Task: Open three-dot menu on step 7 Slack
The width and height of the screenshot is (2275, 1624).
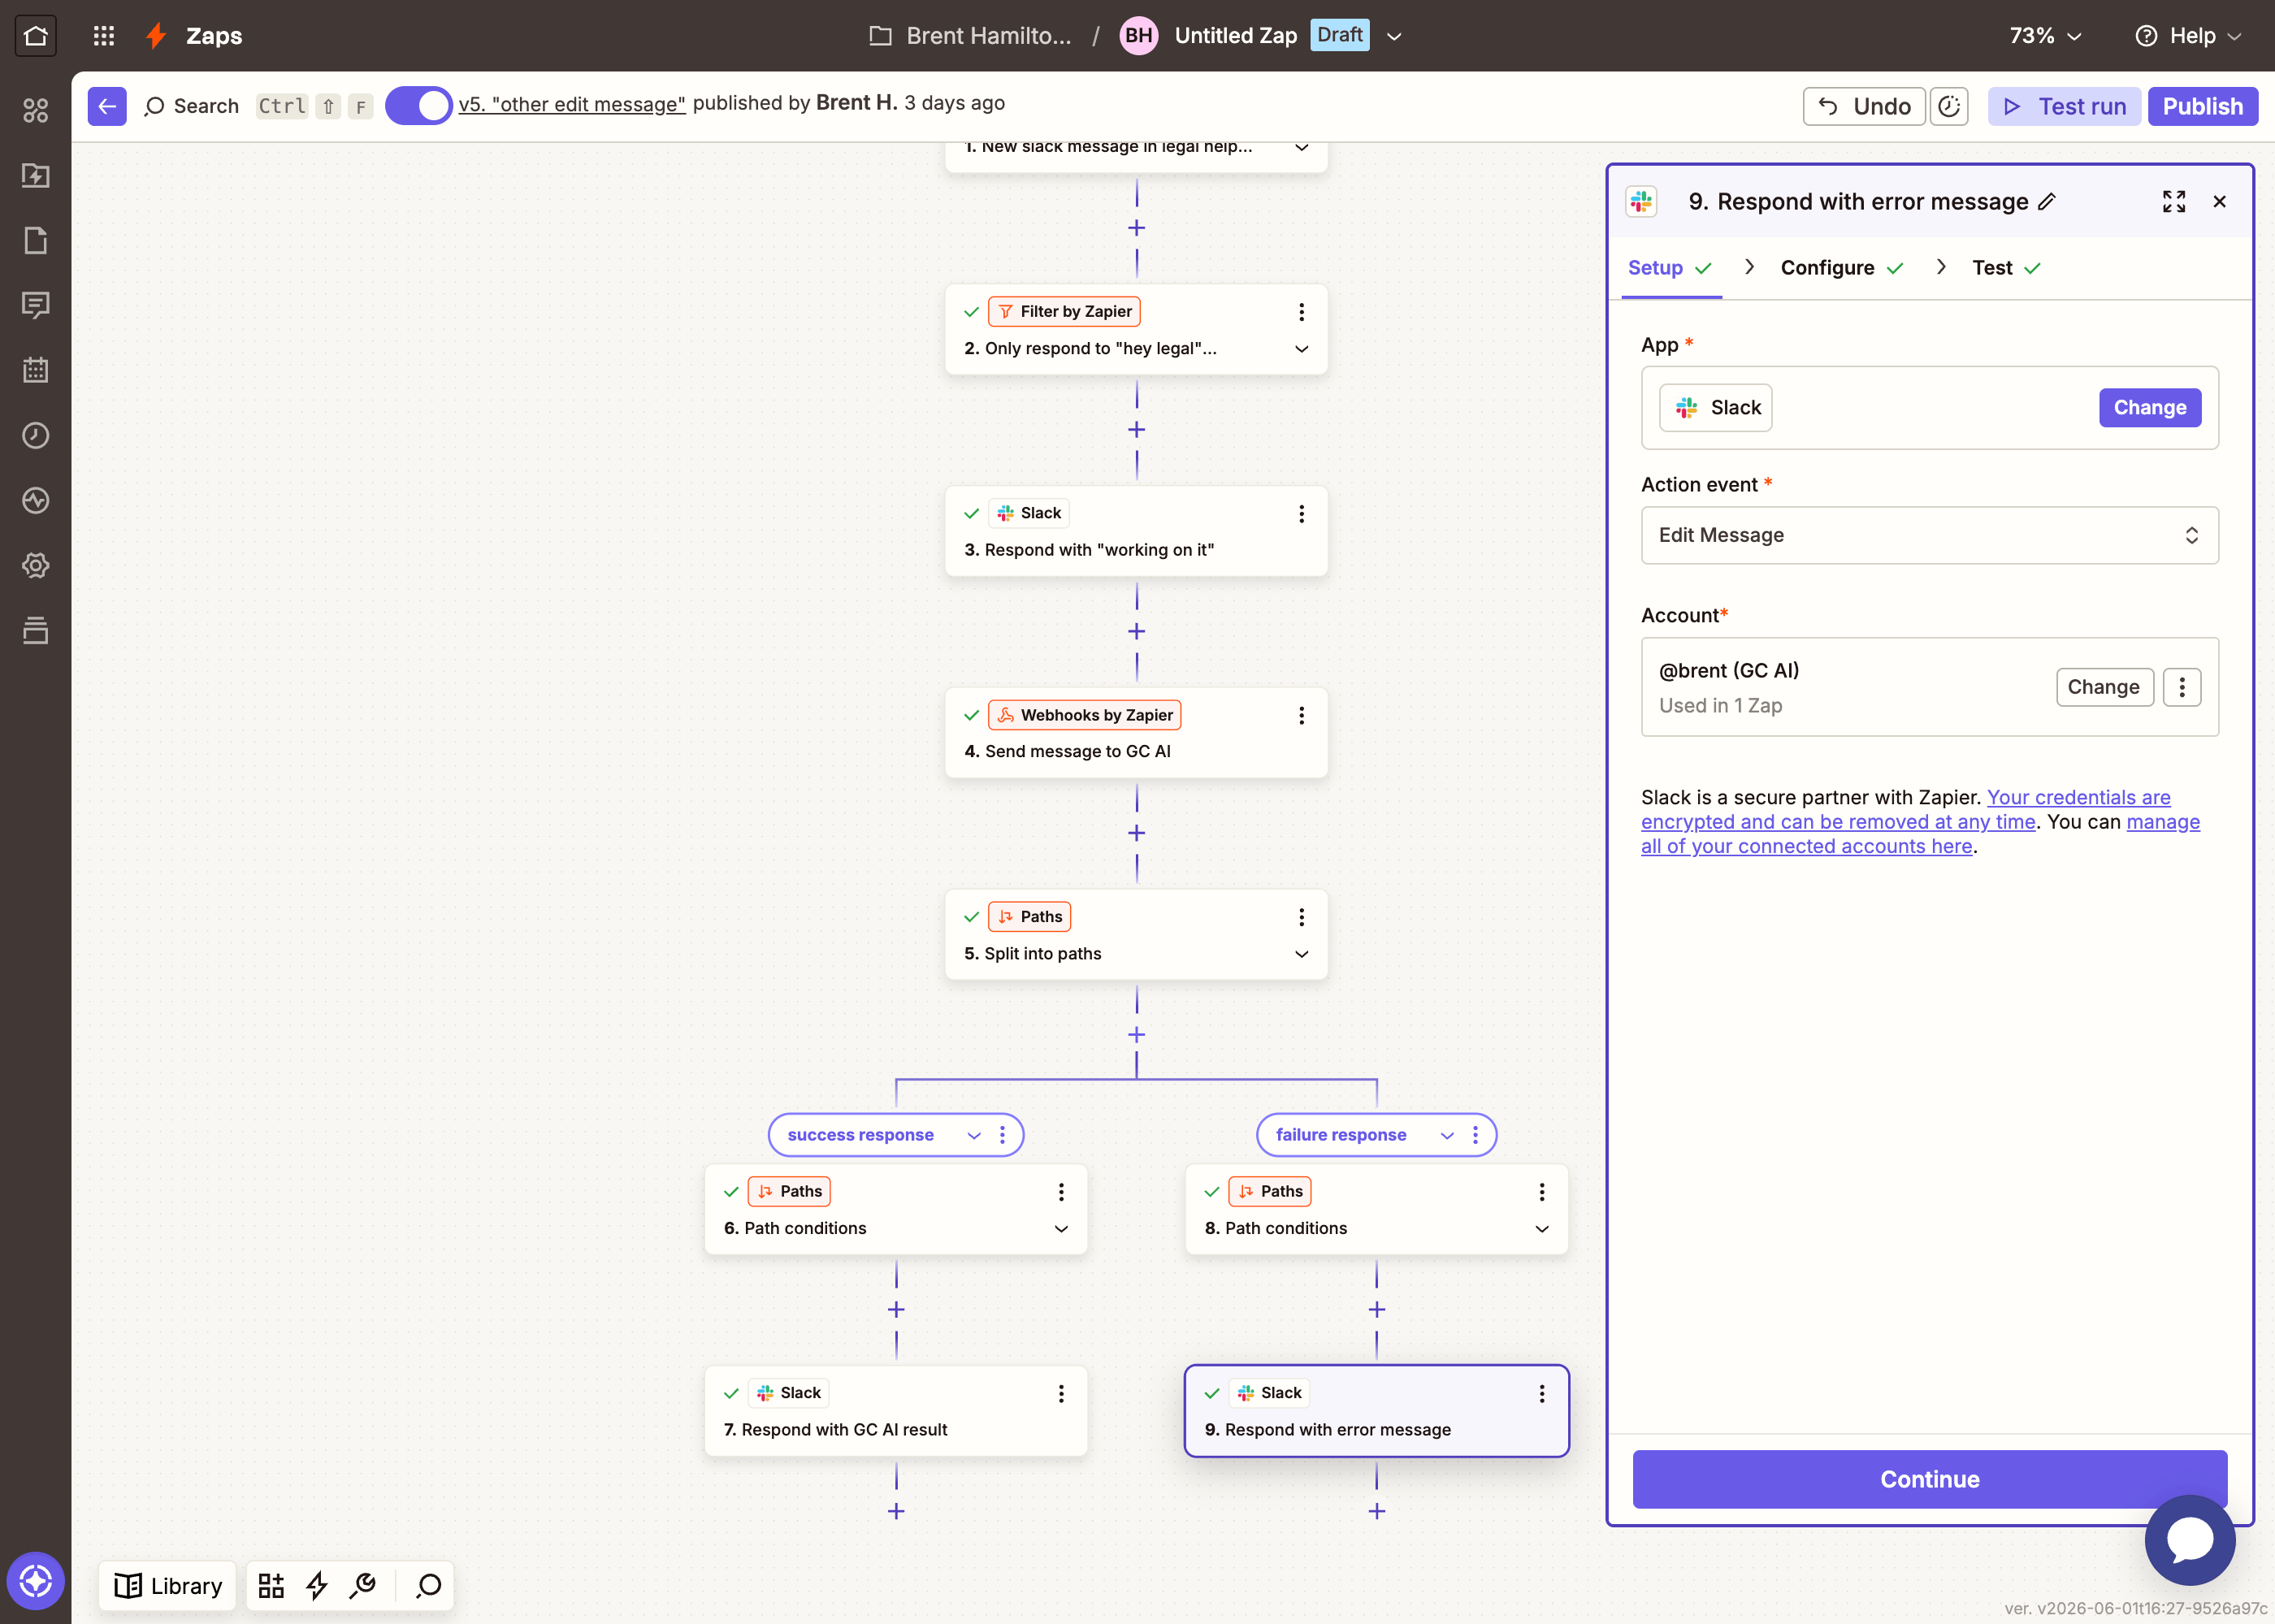Action: [x=1062, y=1393]
